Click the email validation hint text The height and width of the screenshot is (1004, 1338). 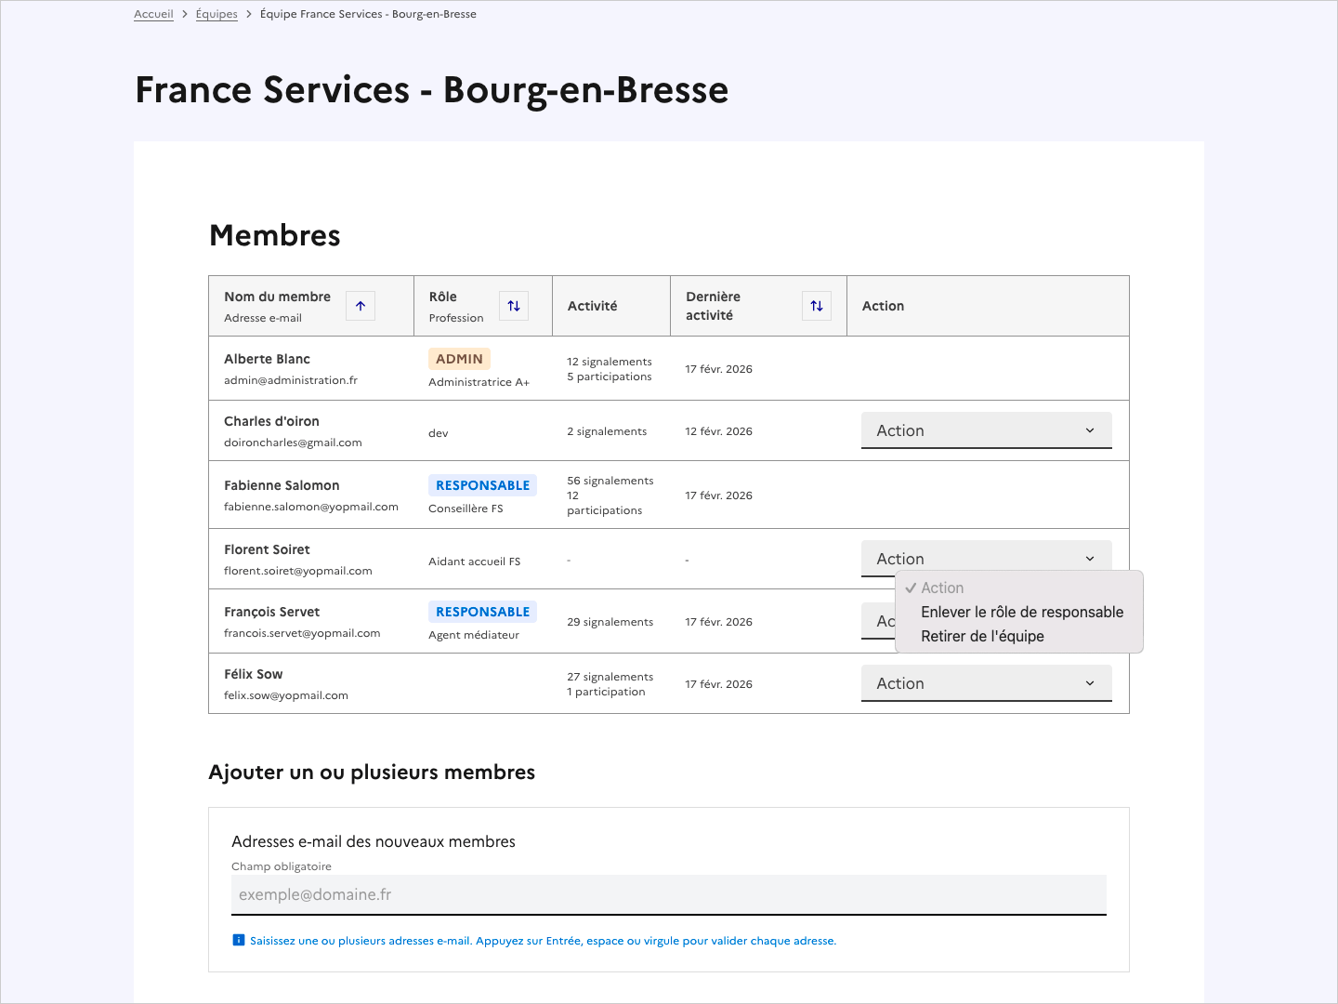542,940
